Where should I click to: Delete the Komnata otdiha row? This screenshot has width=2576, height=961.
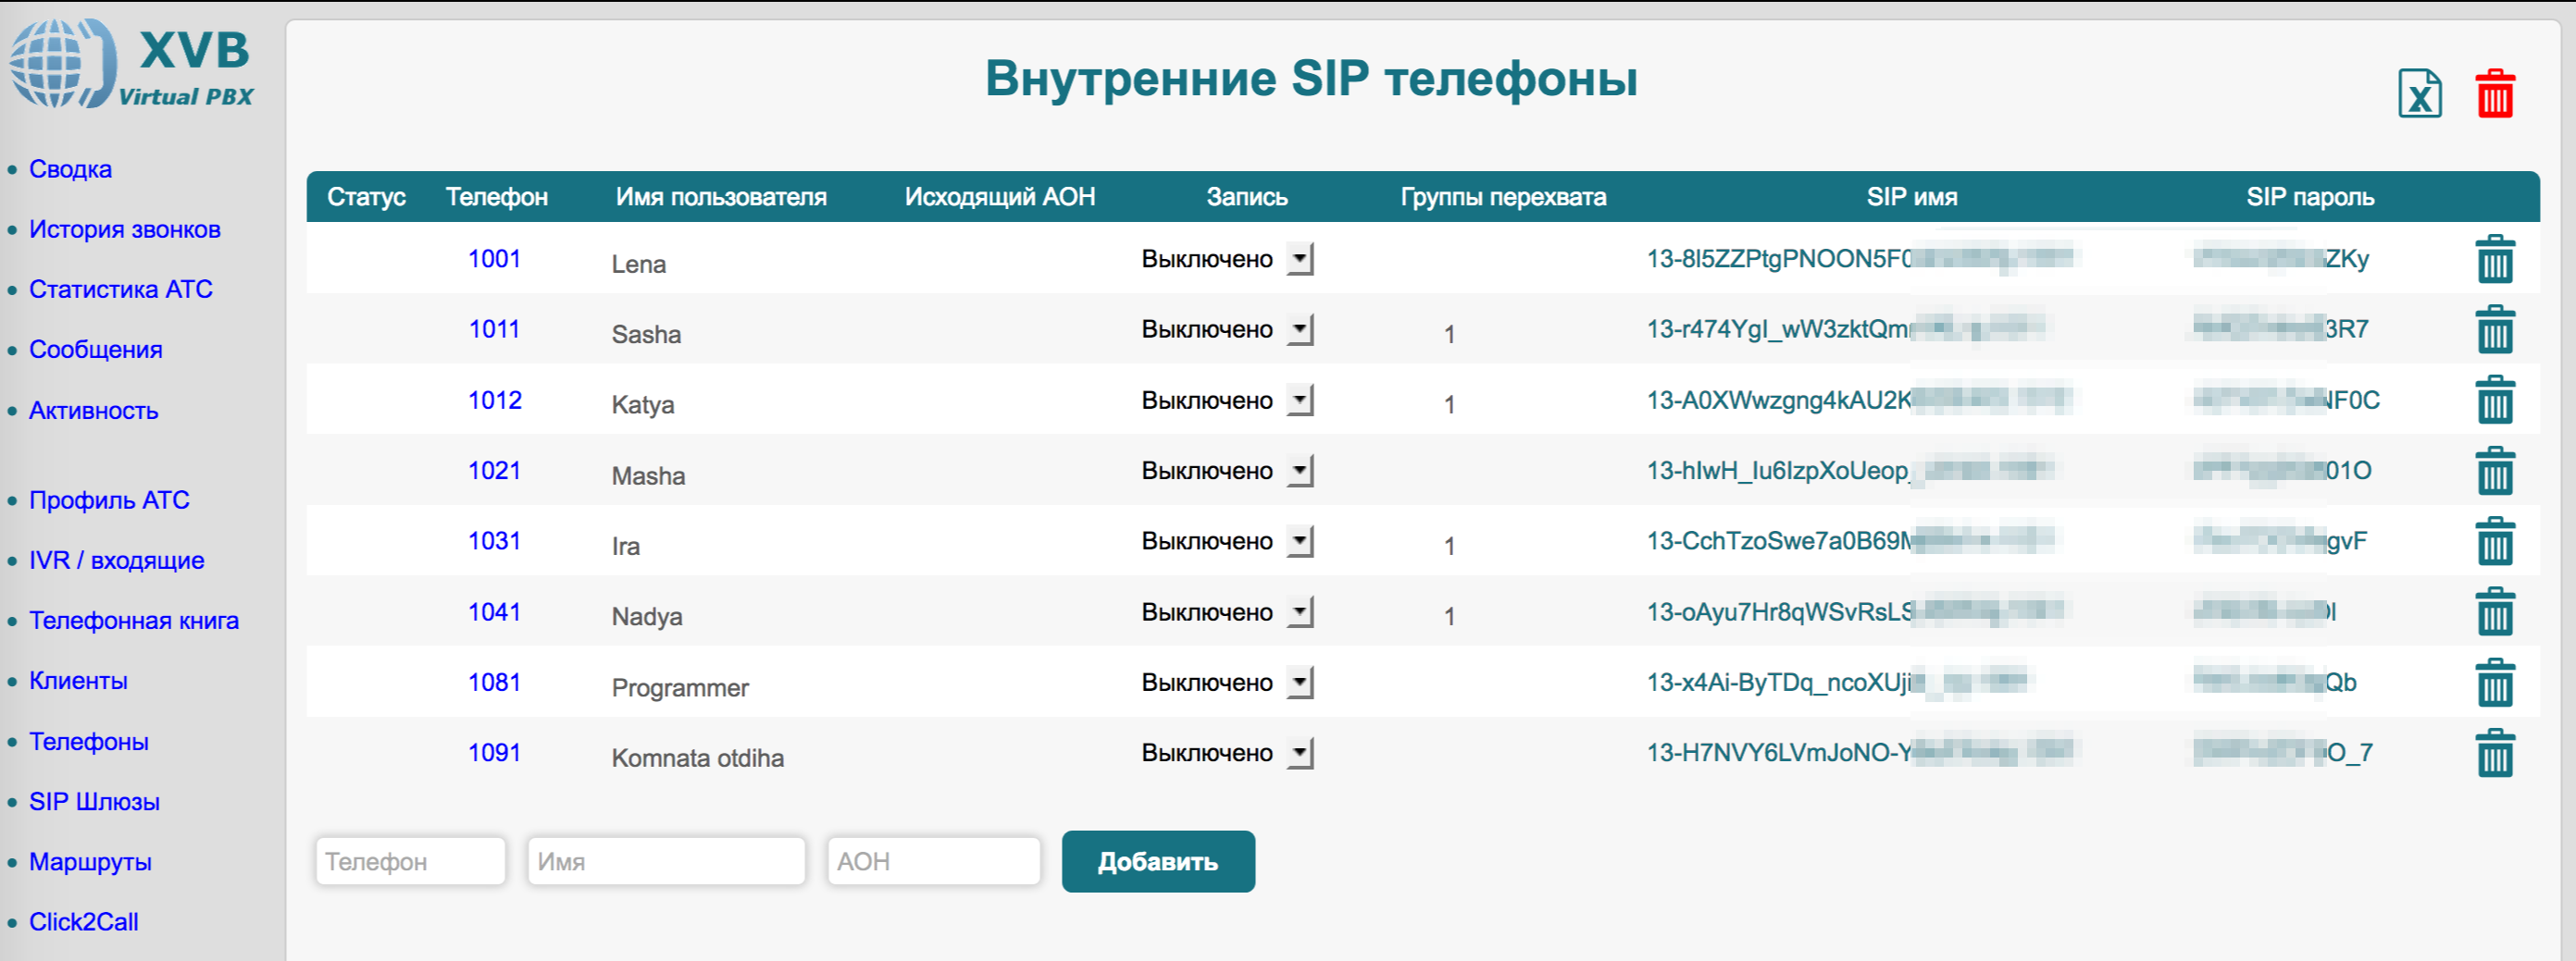(2494, 753)
